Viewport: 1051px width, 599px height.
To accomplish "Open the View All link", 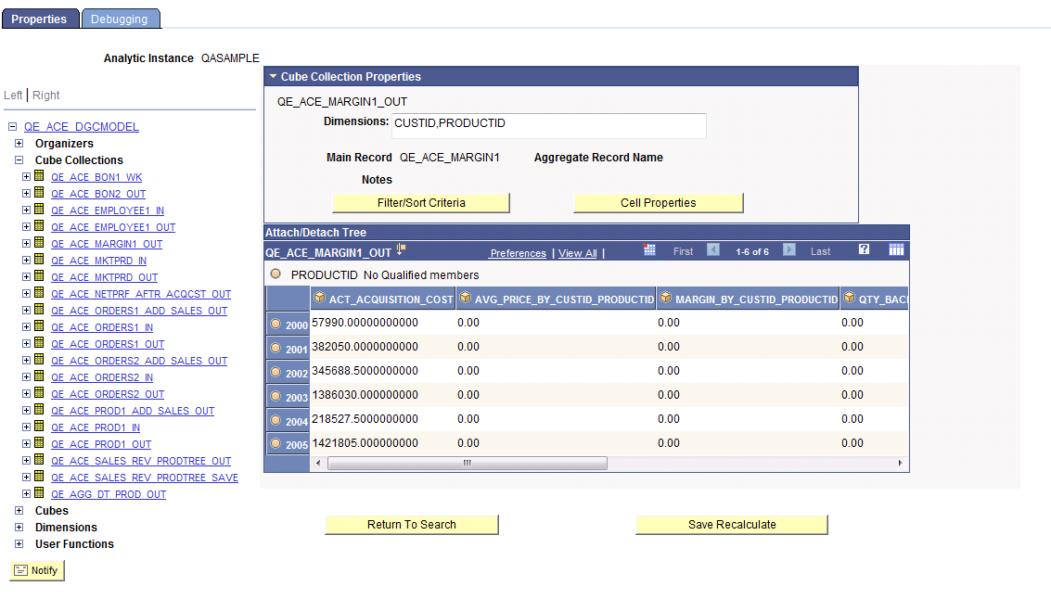I will 577,252.
